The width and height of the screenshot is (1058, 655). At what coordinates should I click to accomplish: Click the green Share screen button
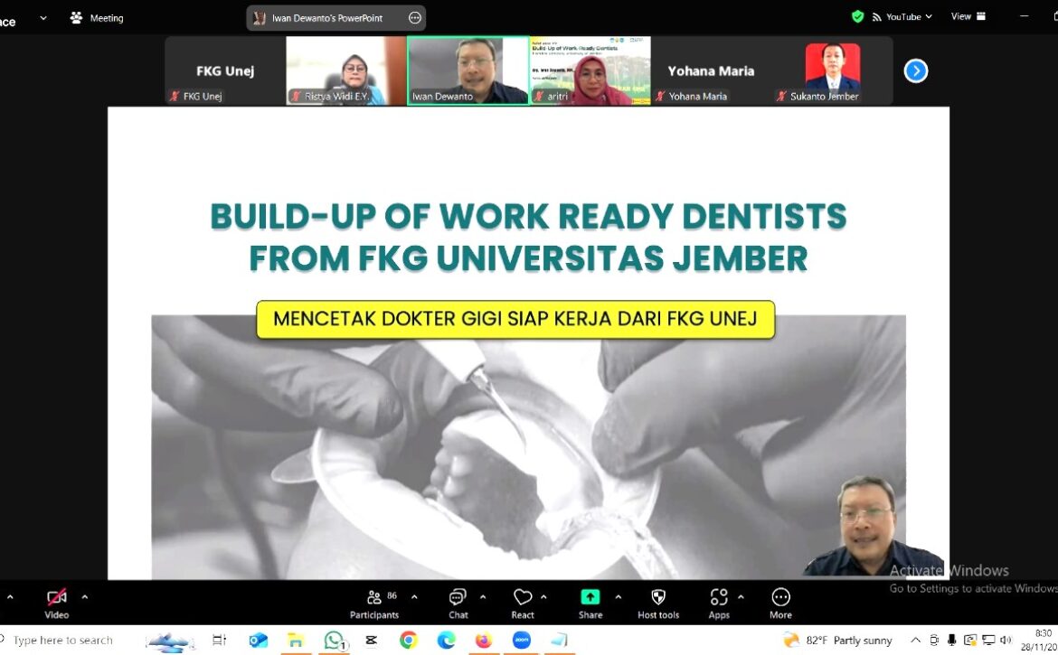click(x=590, y=604)
